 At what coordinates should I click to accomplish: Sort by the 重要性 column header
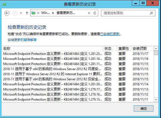(x=124, y=48)
